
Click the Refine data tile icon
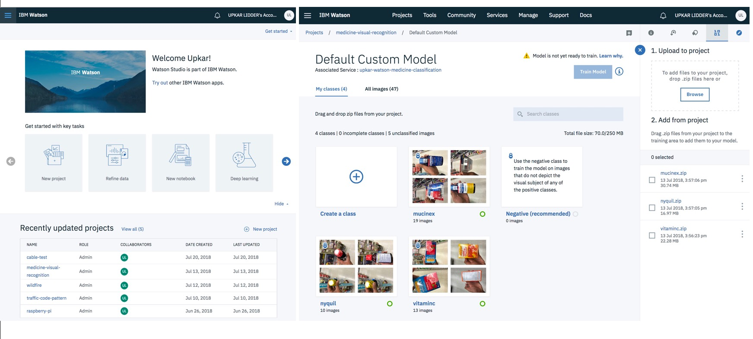pos(117,155)
